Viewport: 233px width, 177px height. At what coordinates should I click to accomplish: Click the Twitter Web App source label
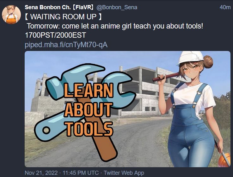click(x=124, y=173)
